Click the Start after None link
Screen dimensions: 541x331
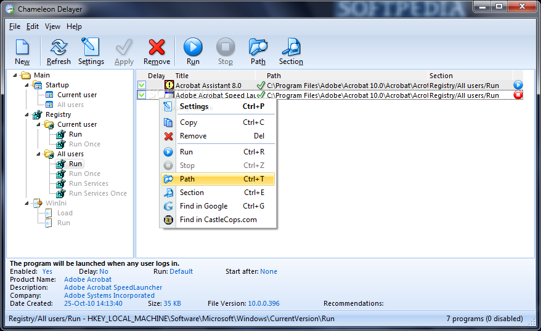point(269,271)
